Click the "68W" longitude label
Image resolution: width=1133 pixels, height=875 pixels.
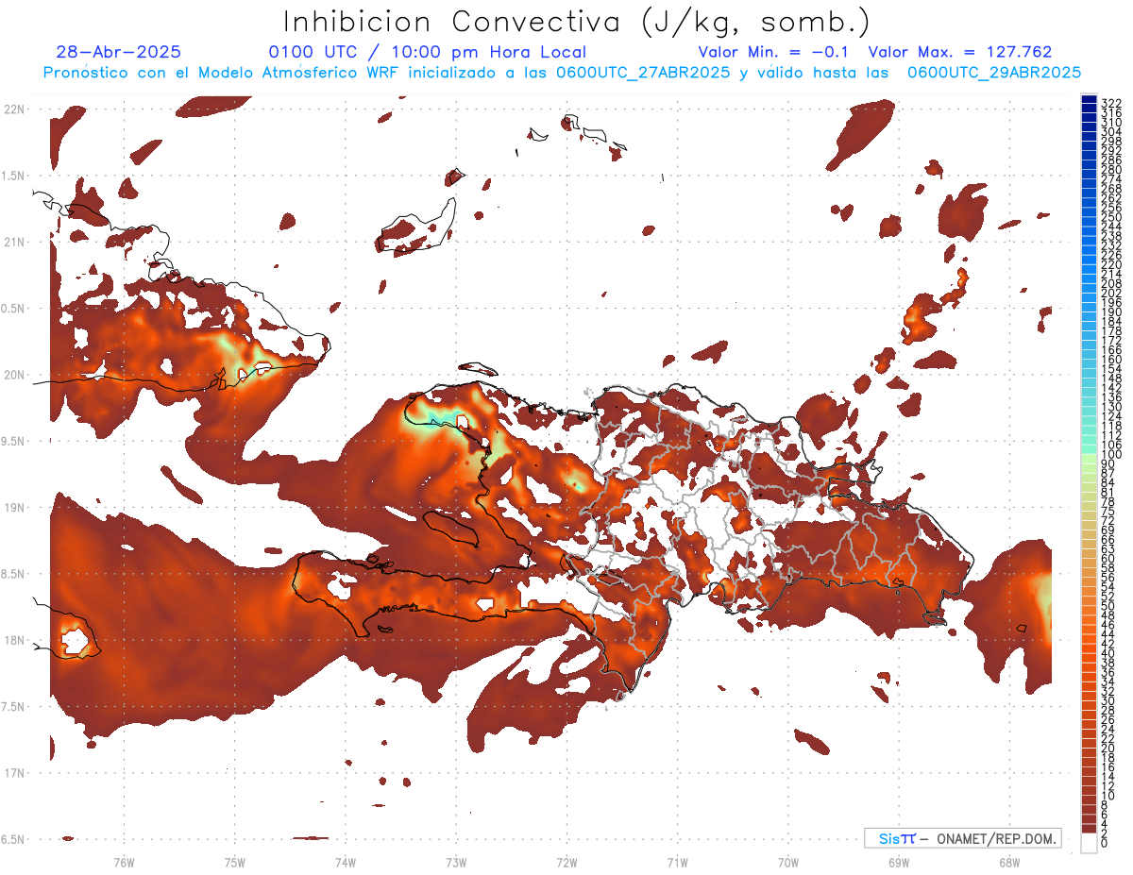(1009, 863)
